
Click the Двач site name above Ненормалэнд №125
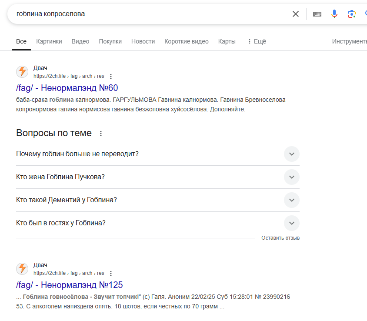coord(40,265)
